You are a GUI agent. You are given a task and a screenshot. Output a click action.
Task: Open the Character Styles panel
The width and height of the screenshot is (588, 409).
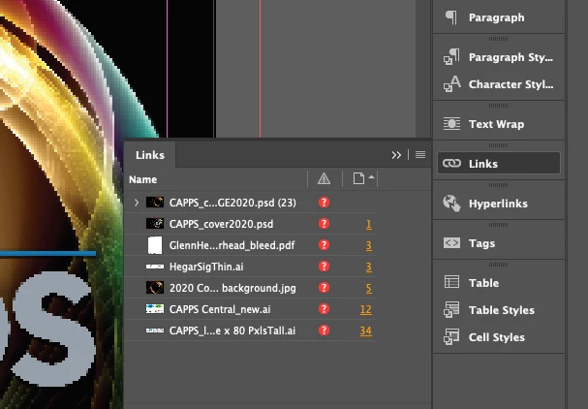pyautogui.click(x=499, y=84)
